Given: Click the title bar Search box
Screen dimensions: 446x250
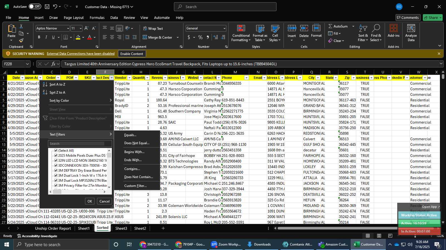Looking at the screenshot, I should tap(225, 7).
